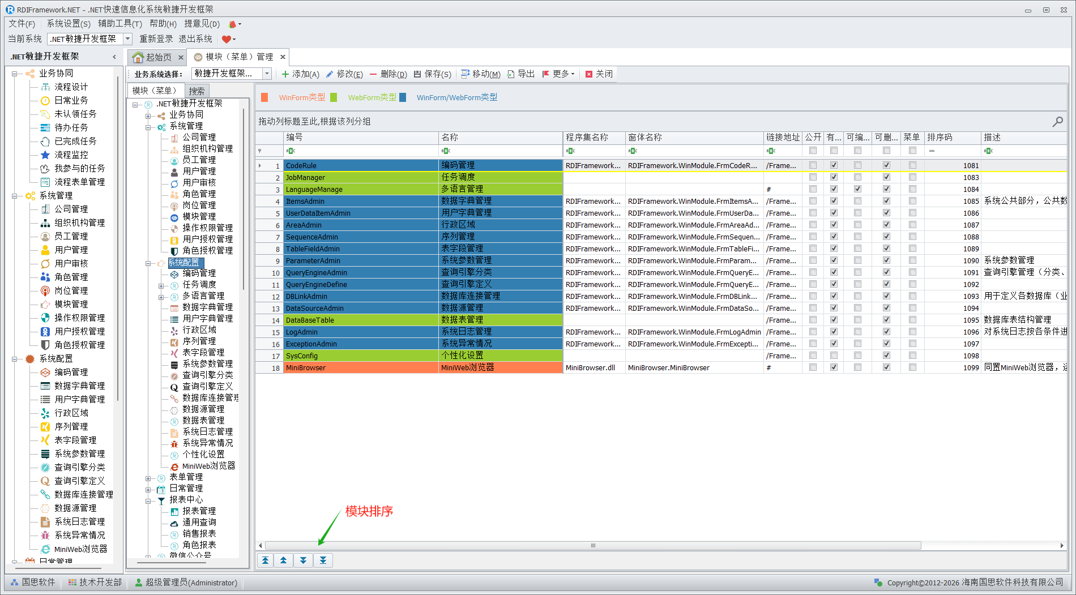
Task: Toggle 可编辑 checkbox for LanguageManage row
Action: click(857, 189)
